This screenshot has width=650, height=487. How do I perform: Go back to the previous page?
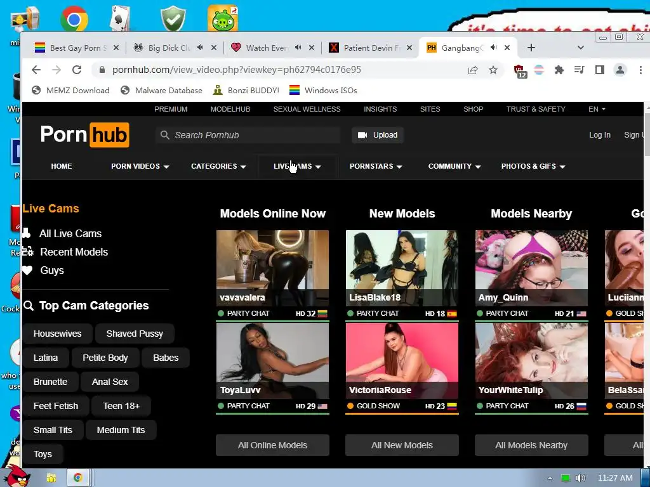[36, 70]
